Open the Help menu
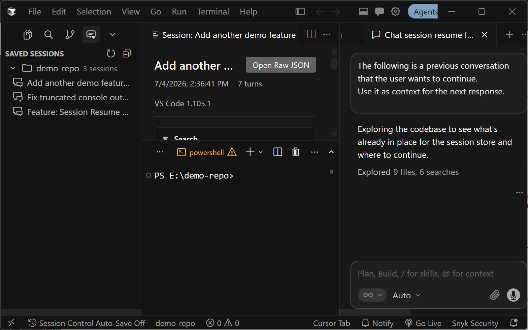The image size is (528, 330). click(248, 12)
